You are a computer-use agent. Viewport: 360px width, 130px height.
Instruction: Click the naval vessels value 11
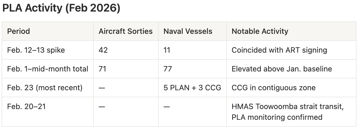[x=167, y=50]
